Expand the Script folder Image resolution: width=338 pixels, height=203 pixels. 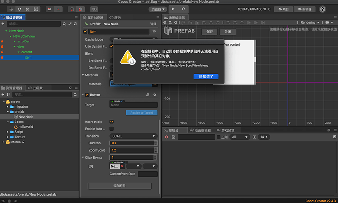pyautogui.click(x=7, y=132)
